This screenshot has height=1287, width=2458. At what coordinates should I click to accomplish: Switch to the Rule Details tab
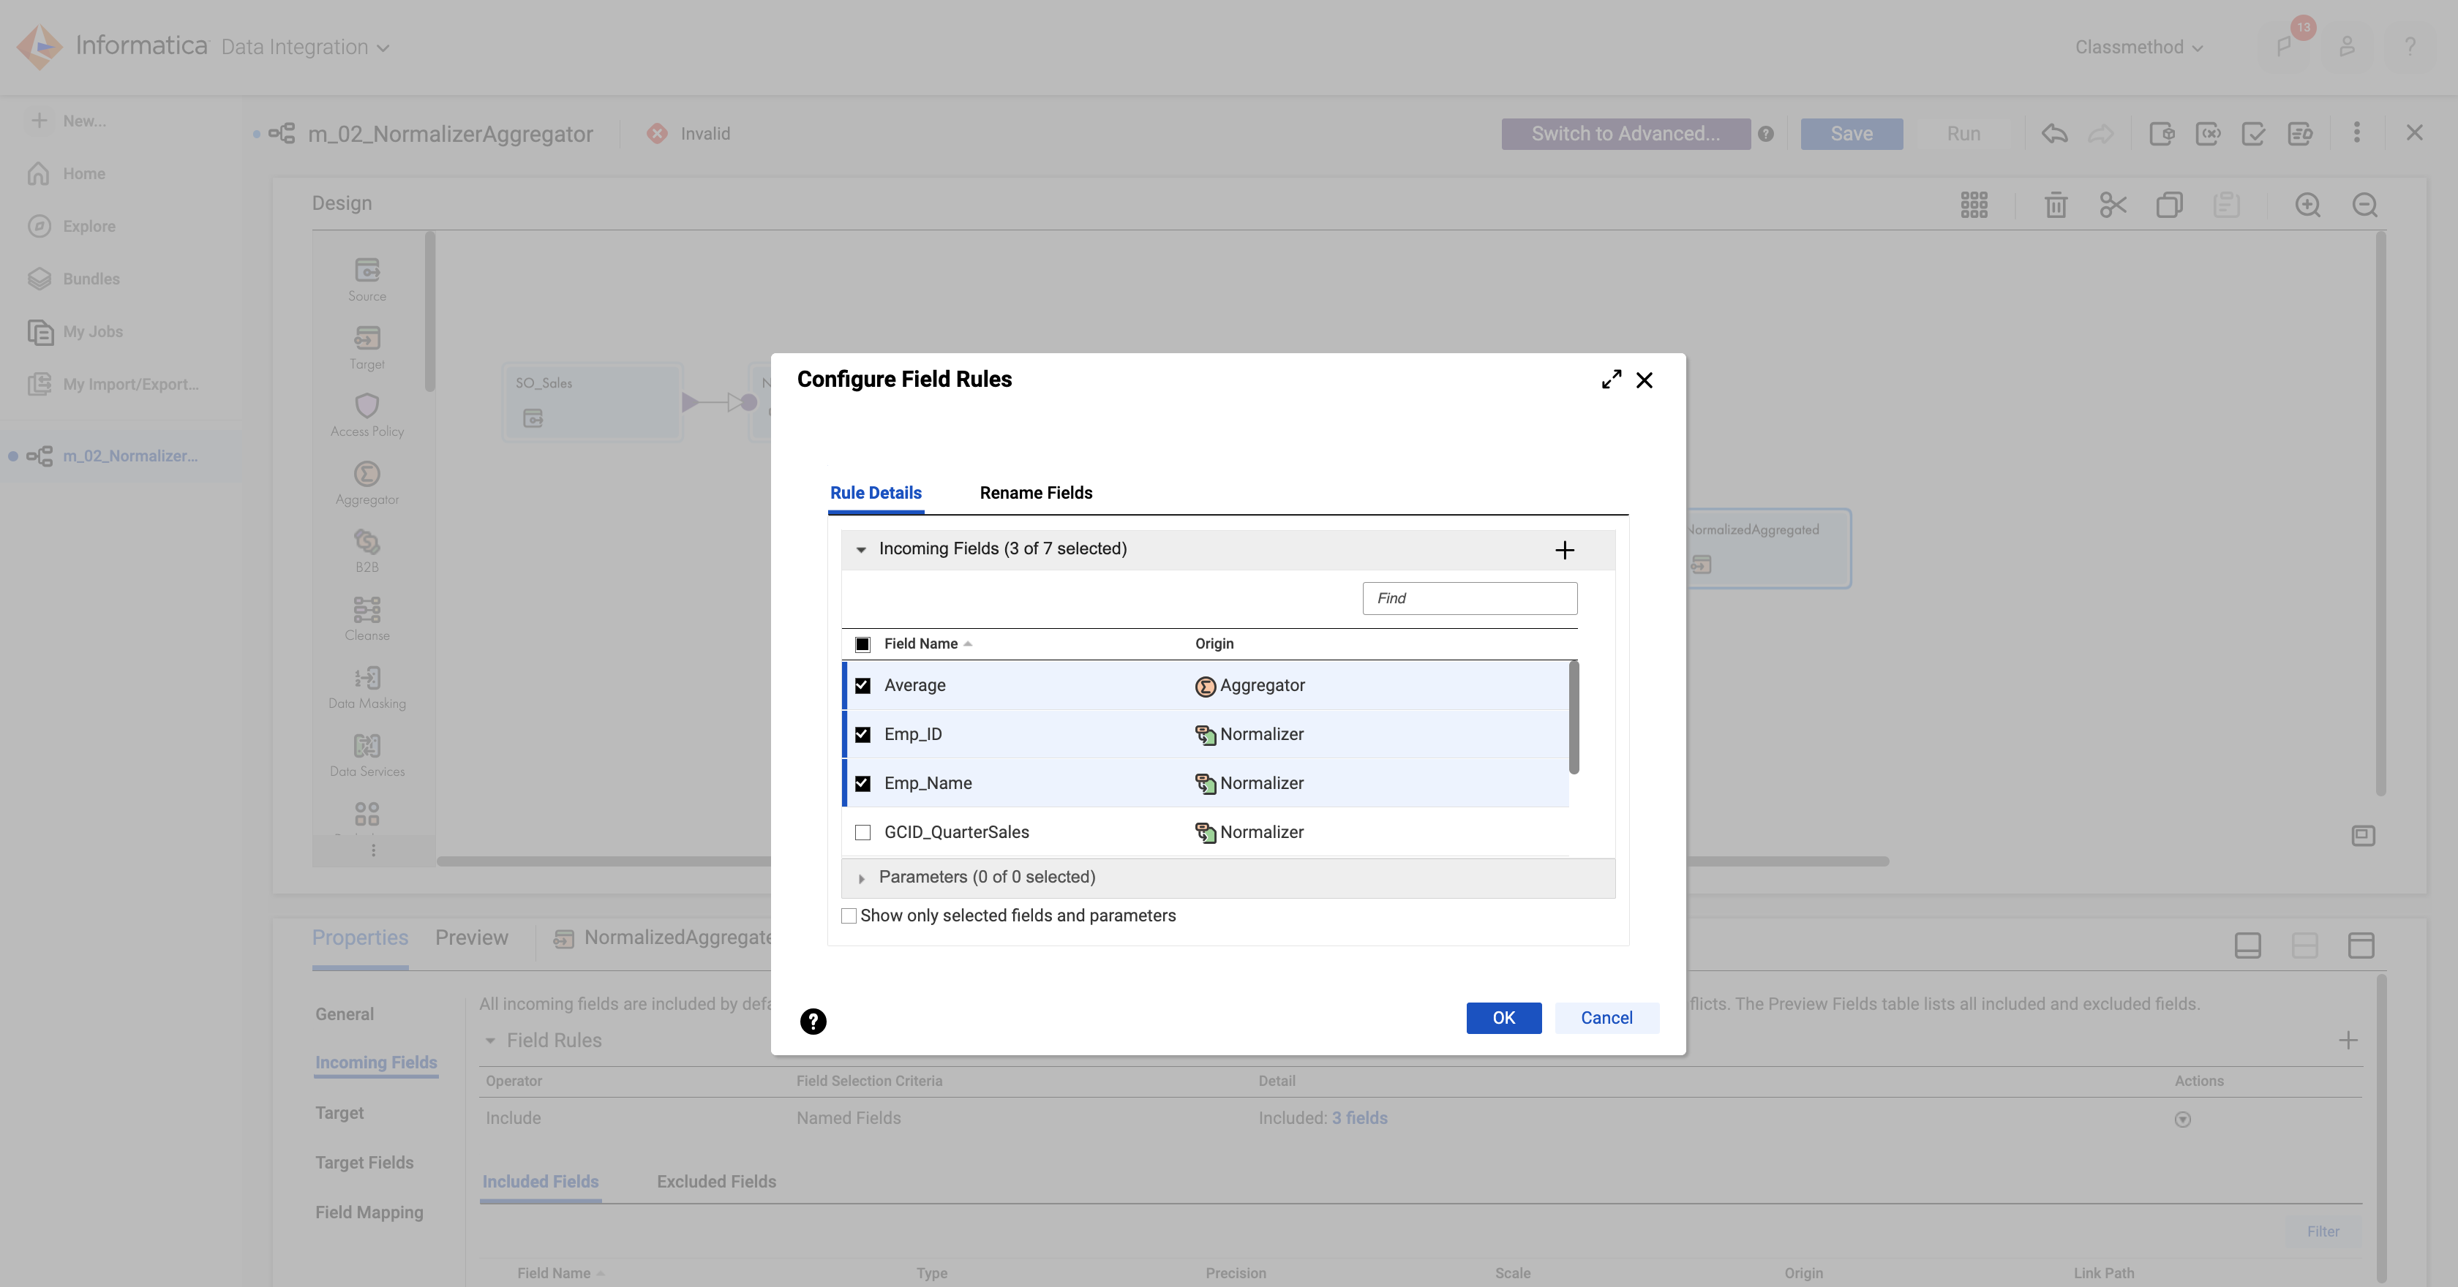[875, 492]
